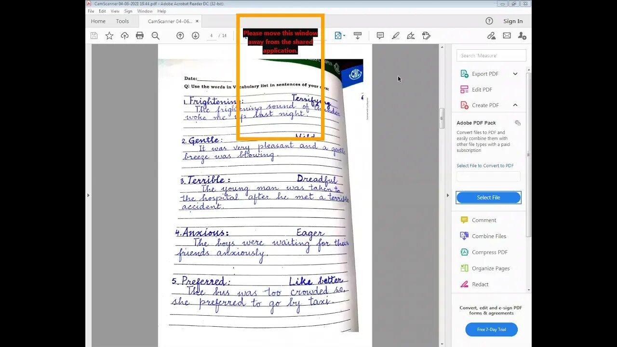The width and height of the screenshot is (617, 347).
Task: Click the Search 'Measure' tools field
Action: [x=491, y=55]
